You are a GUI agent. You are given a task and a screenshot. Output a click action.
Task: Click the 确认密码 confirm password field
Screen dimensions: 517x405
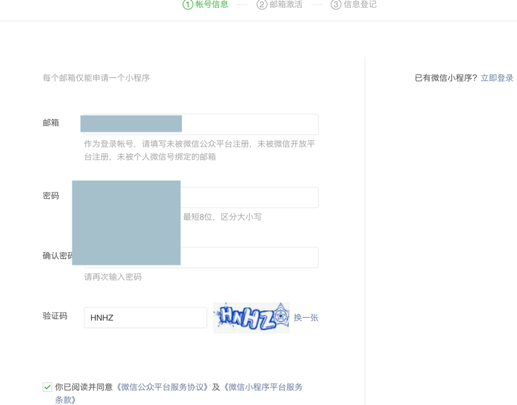(x=249, y=257)
